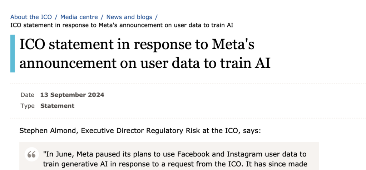Click the slash after Media centre
This screenshot has height=170, width=366.
102,17
